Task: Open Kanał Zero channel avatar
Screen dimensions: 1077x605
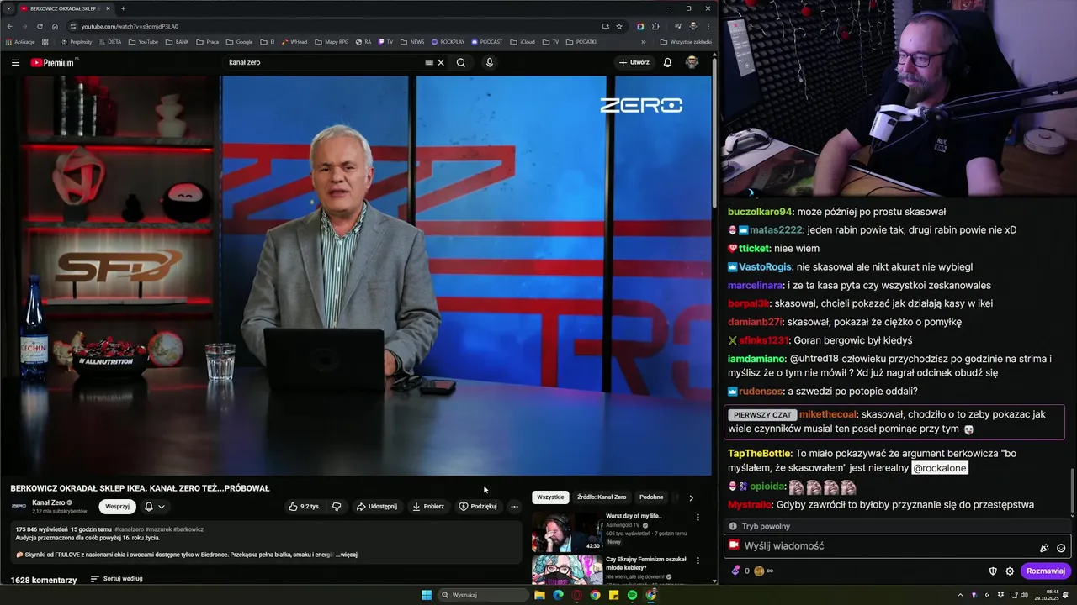Action: (19, 506)
